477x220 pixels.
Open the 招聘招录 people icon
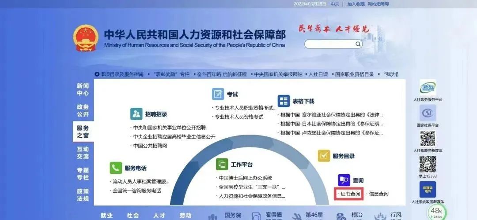click(x=136, y=114)
